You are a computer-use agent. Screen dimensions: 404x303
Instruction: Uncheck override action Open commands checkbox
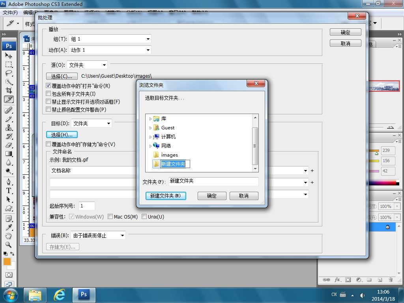point(48,86)
